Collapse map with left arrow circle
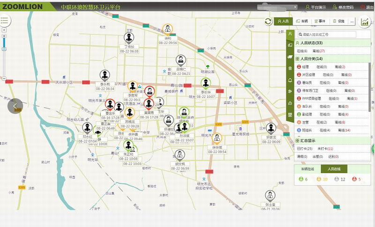This screenshot has width=375, height=227. point(15,106)
